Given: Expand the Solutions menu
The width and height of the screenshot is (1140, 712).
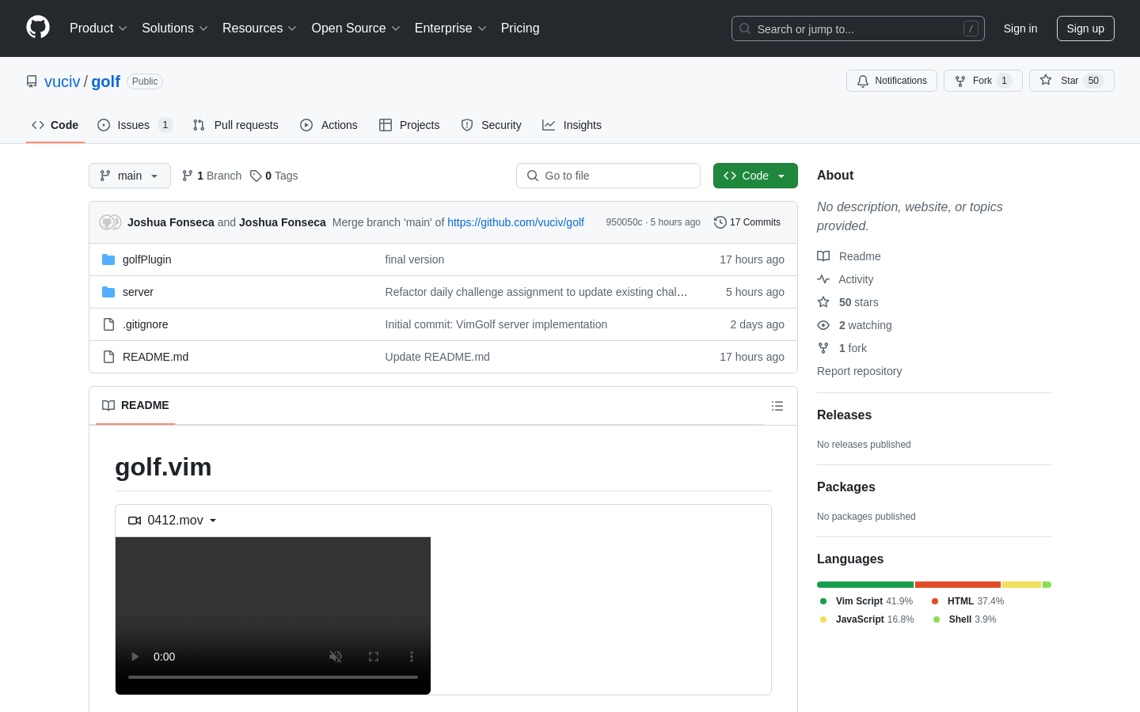Looking at the screenshot, I should pos(175,28).
